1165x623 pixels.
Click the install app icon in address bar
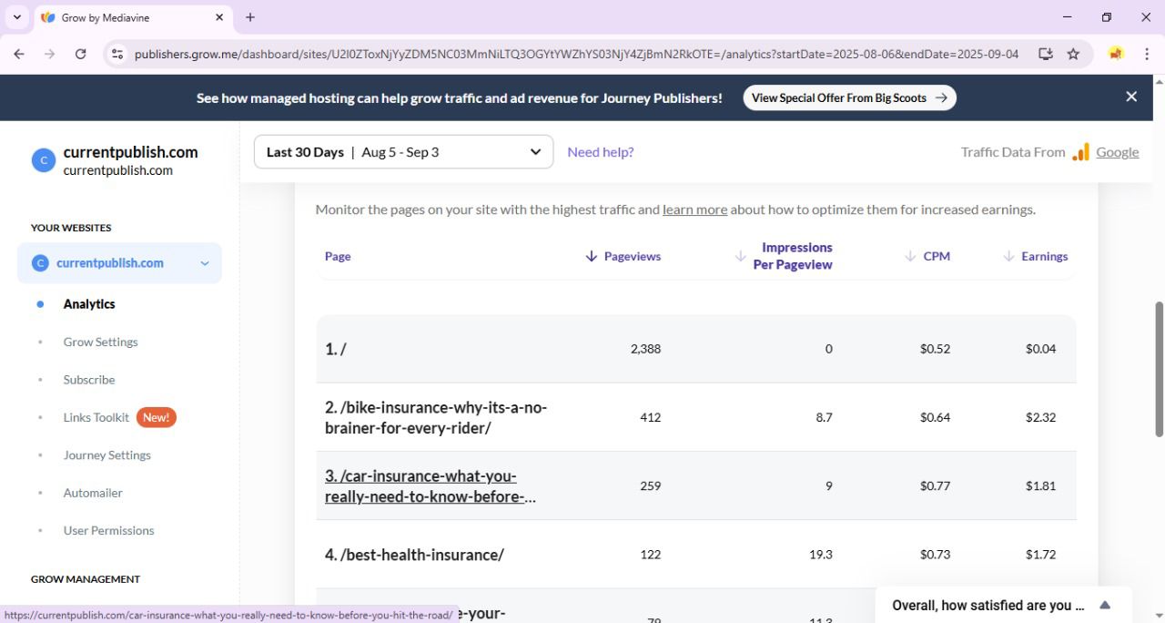[1045, 54]
